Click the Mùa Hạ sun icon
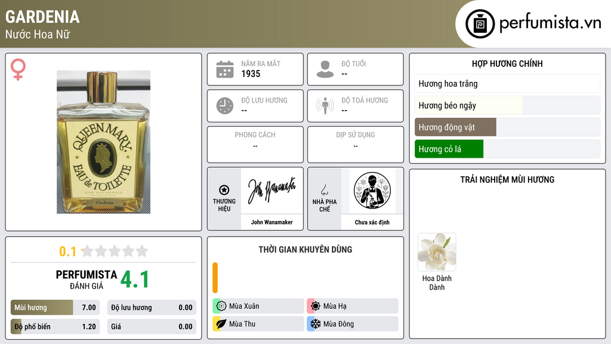The image size is (611, 344). click(316, 306)
